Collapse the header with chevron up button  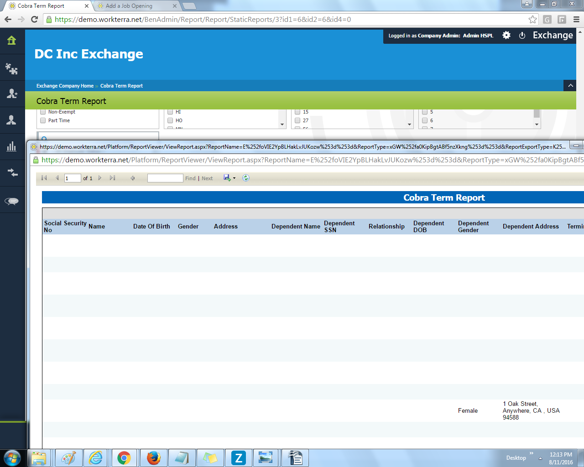(x=570, y=86)
